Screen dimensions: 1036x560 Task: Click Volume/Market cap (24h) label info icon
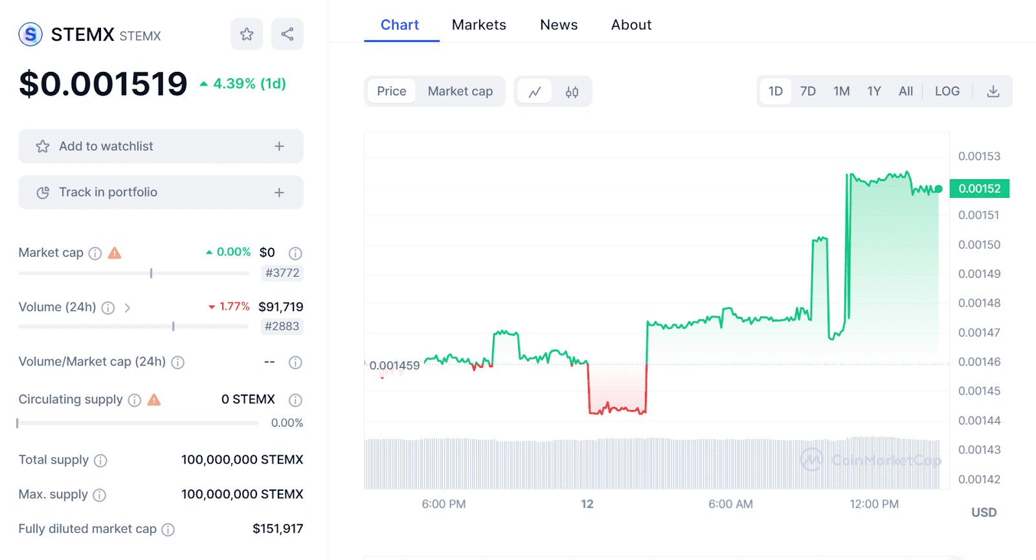click(177, 363)
